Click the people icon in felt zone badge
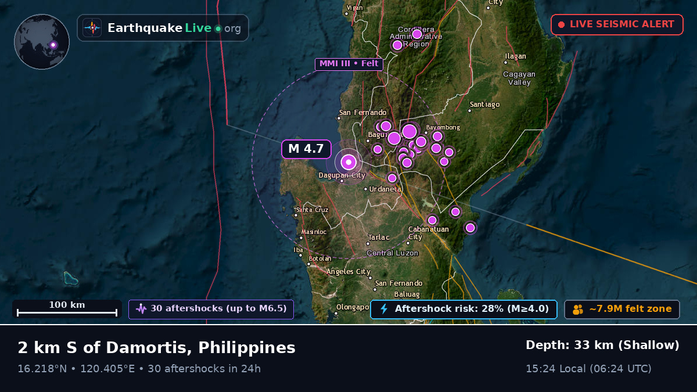 (578, 310)
